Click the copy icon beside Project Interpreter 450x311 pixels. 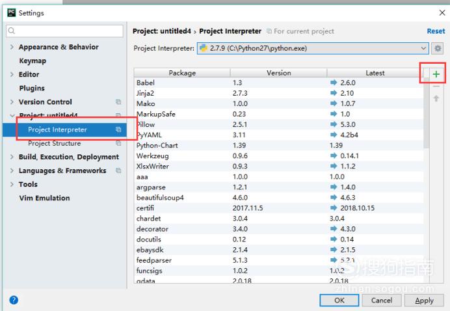pos(118,129)
